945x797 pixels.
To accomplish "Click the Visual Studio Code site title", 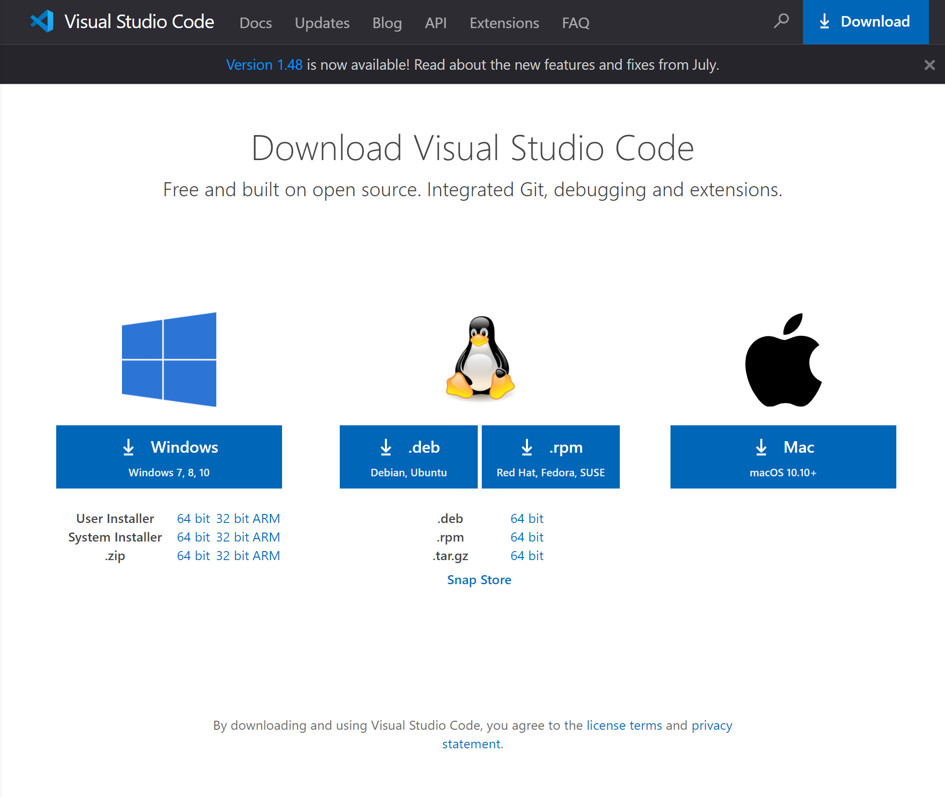I will point(139,22).
